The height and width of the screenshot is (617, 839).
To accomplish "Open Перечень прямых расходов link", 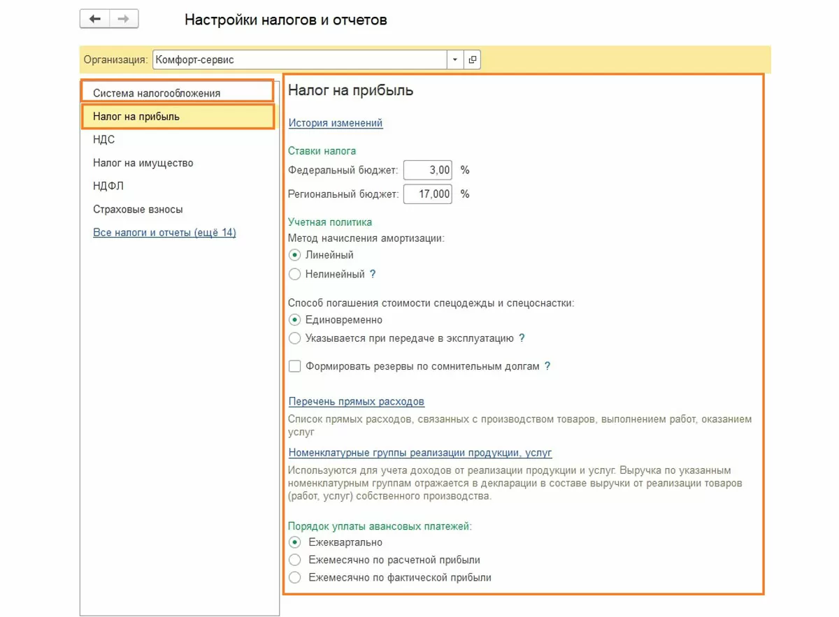I will click(357, 402).
